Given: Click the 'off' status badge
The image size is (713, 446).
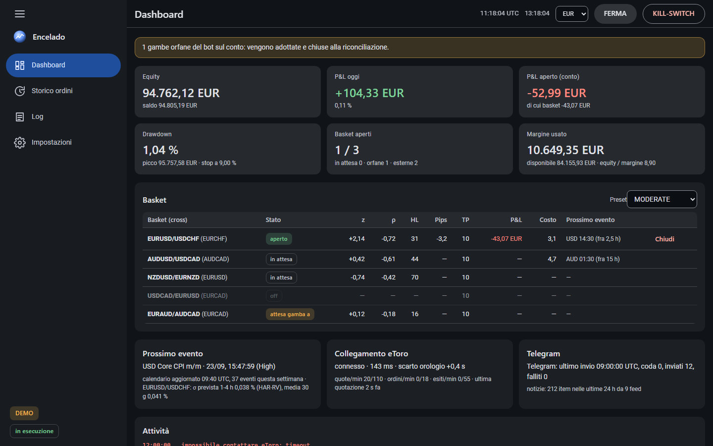Looking at the screenshot, I should (x=274, y=296).
